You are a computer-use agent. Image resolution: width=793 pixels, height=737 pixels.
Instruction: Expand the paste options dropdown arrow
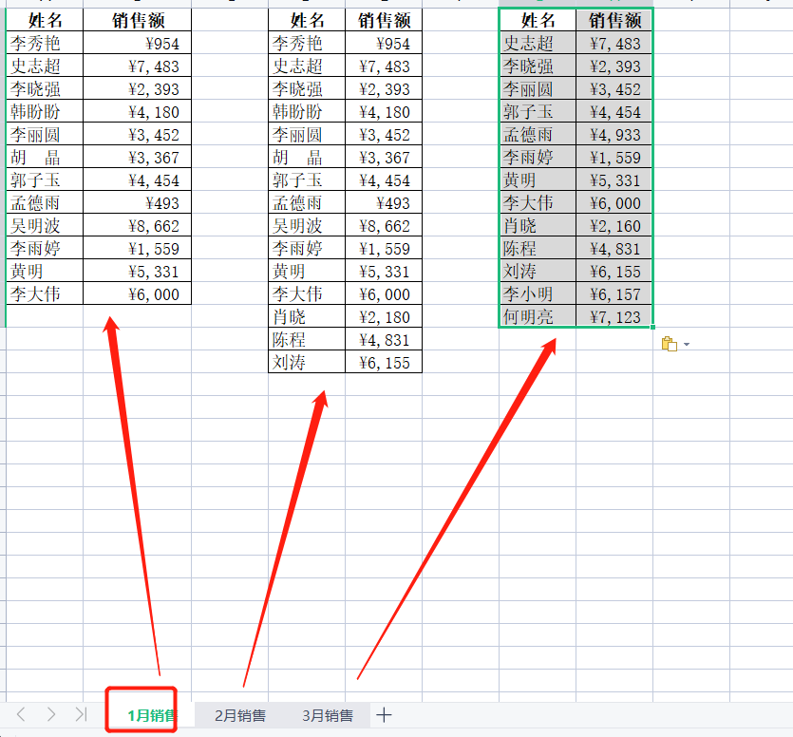pyautogui.click(x=687, y=345)
